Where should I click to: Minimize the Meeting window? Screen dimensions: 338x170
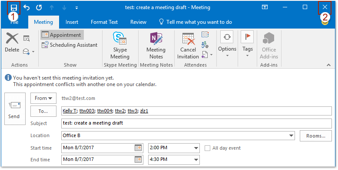tap(285, 7)
